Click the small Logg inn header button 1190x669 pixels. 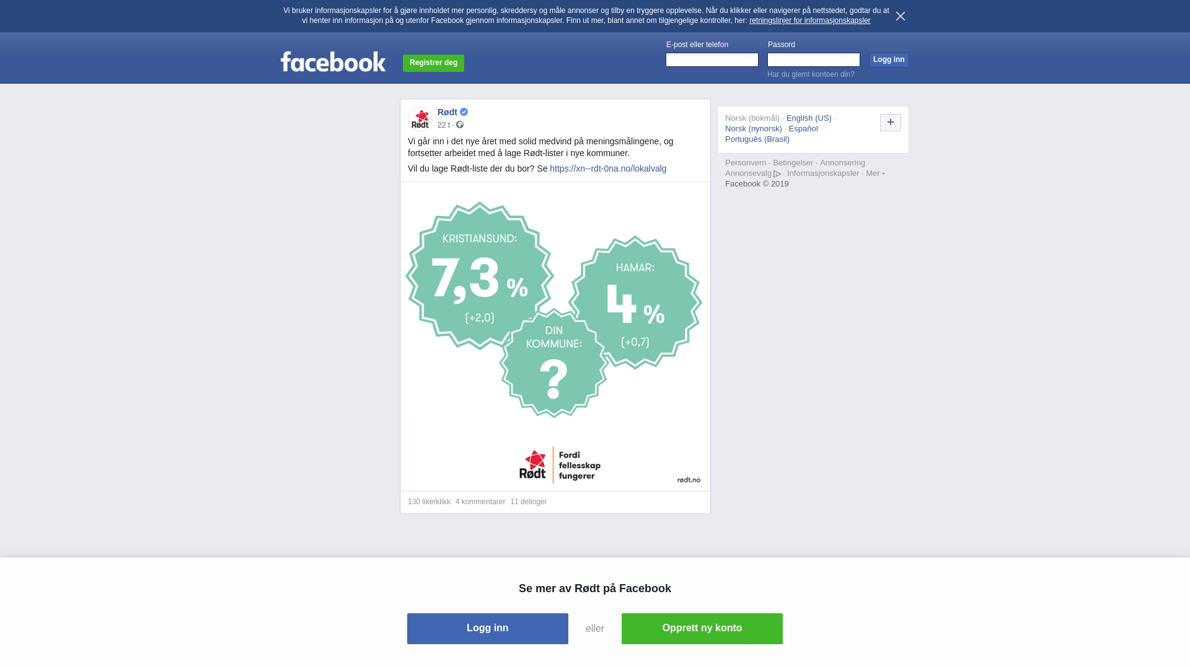pos(889,59)
